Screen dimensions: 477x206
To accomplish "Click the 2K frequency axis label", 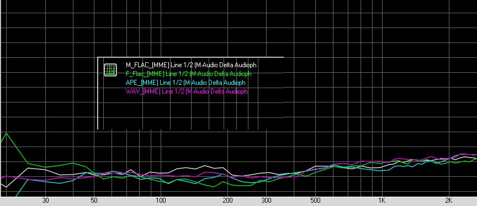I will 448,200.
